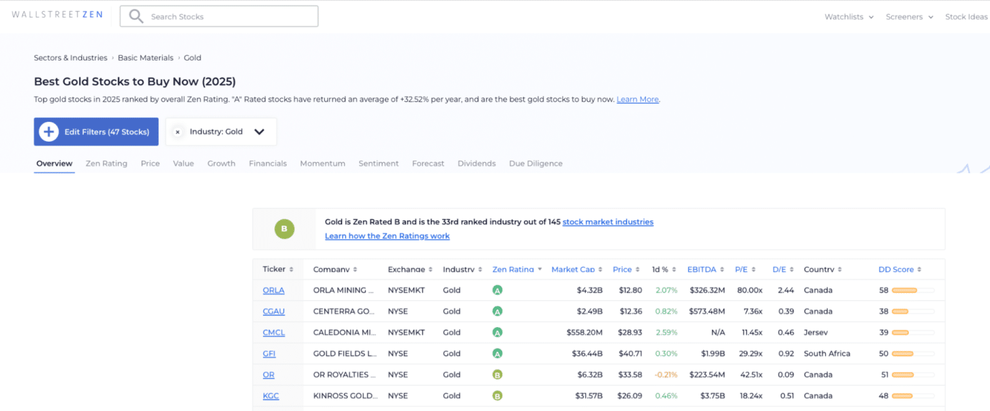Click the Search Stocks input field
This screenshot has width=990, height=411.
[x=219, y=17]
